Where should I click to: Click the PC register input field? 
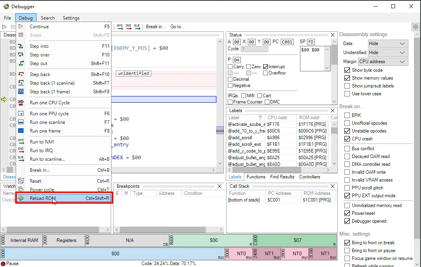coord(287,42)
